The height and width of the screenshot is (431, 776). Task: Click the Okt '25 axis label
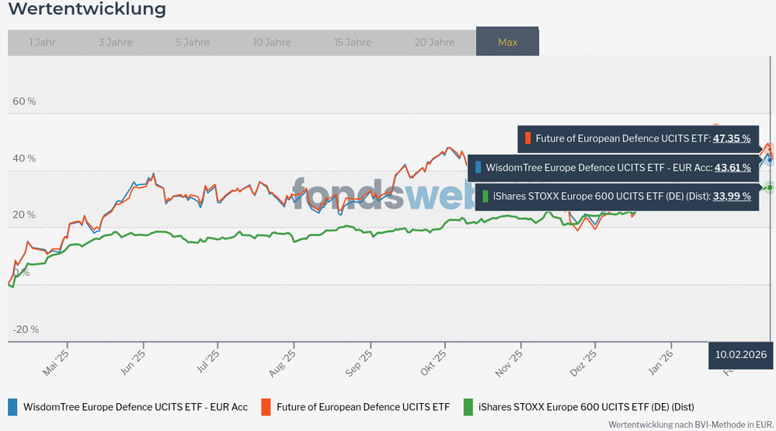point(433,363)
